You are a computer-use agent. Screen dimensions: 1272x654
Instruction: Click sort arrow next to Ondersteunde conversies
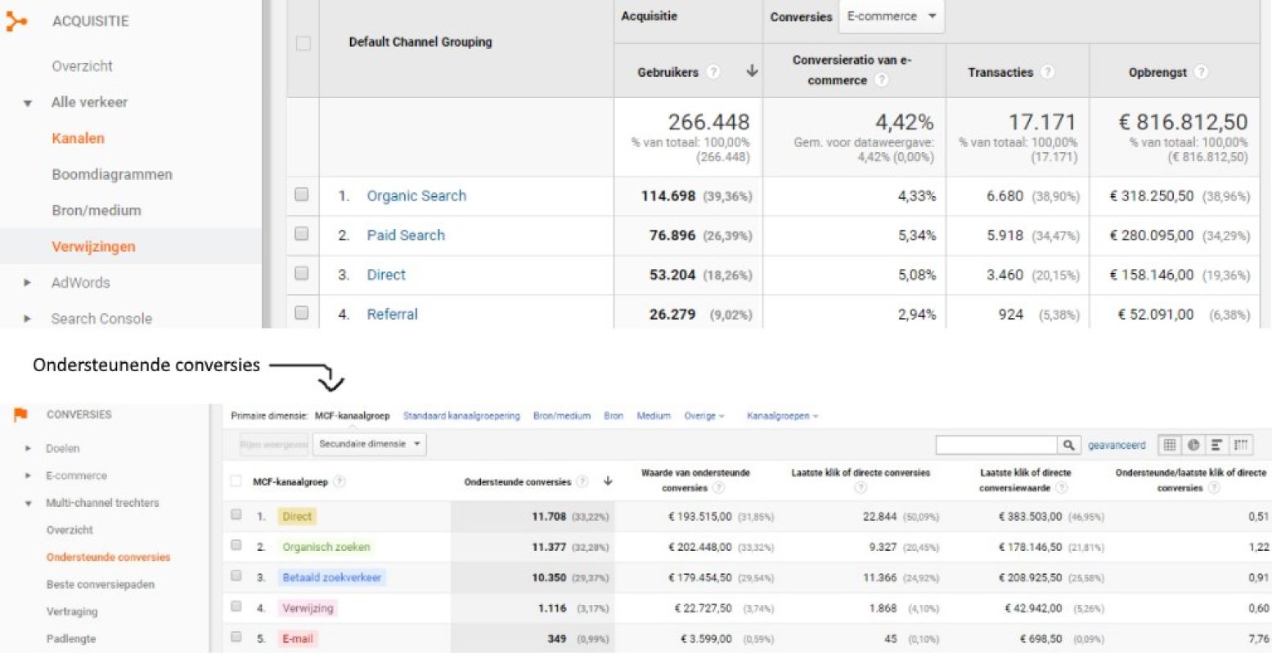607,482
